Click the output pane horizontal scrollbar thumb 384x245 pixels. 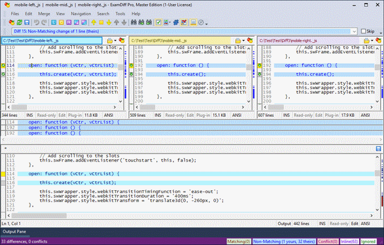39,216
